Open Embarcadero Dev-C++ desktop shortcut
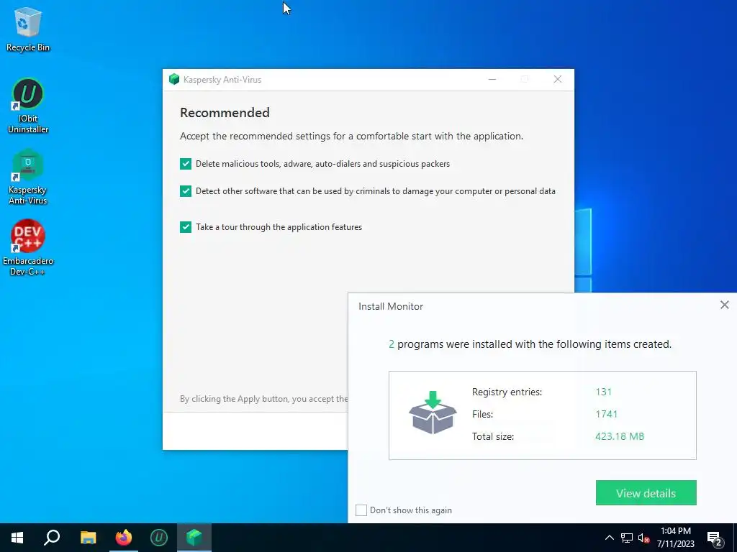This screenshot has height=552, width=737. pos(28,247)
